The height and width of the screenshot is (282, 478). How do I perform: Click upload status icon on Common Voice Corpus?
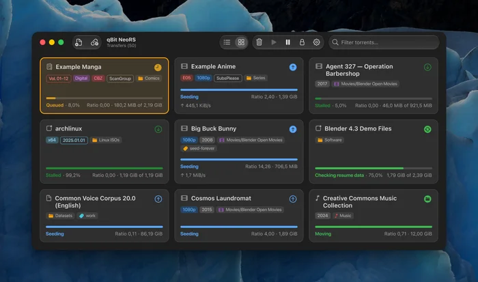pos(158,199)
